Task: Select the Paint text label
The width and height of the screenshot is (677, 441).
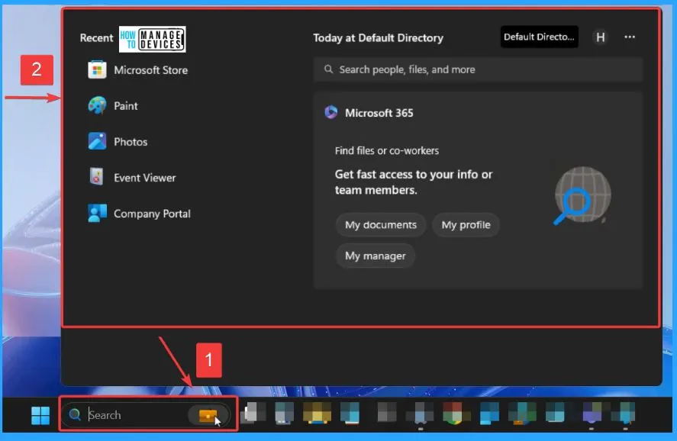Action: pyautogui.click(x=126, y=106)
